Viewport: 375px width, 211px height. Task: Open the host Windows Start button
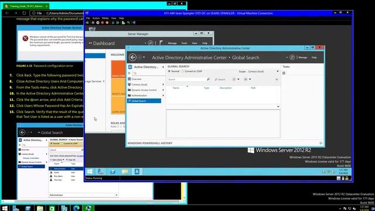(5, 208)
